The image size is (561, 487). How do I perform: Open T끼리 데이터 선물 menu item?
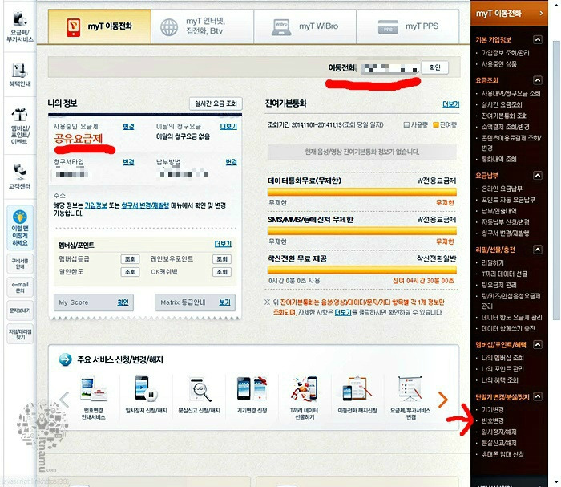(504, 274)
